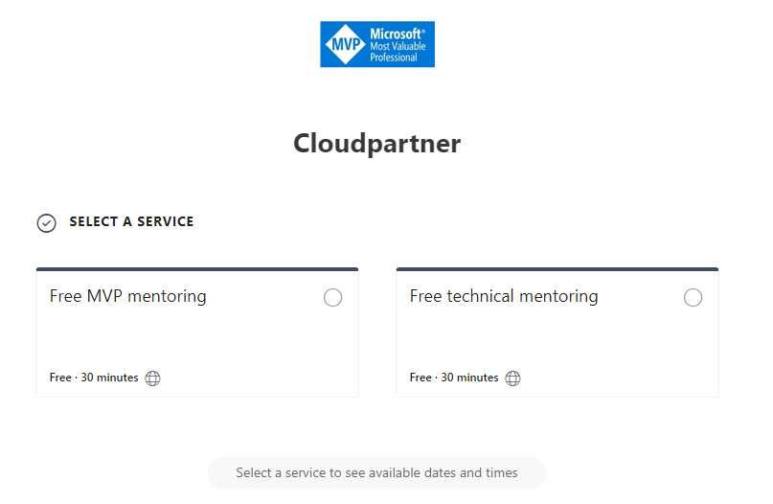773x504 pixels.
Task: Click the dark top bar of MVP mentoring card
Action: 197,269
